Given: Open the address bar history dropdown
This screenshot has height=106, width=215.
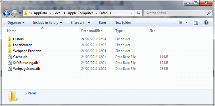Looking at the screenshot, I should point(132,13).
